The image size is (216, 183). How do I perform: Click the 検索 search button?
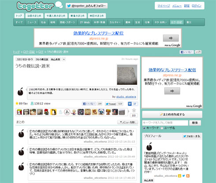[195, 123]
